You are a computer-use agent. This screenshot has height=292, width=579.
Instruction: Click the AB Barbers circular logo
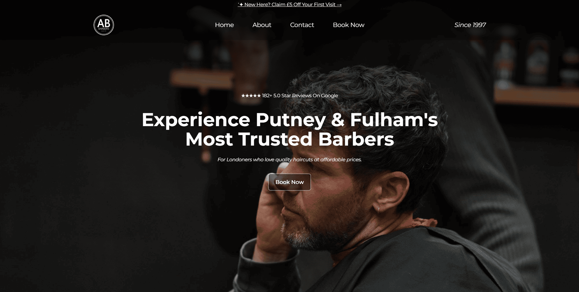click(104, 25)
